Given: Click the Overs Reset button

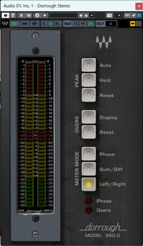Looking at the screenshot, I should coord(89,132).
